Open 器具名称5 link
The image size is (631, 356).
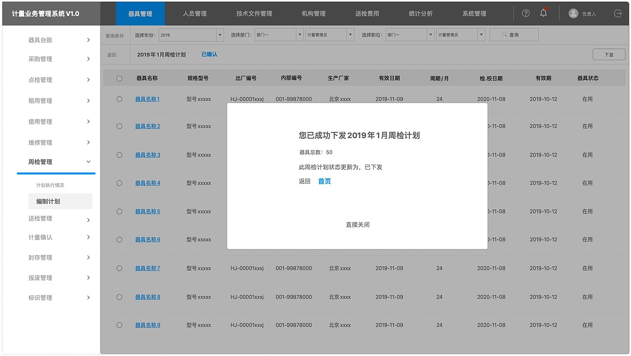click(x=147, y=212)
